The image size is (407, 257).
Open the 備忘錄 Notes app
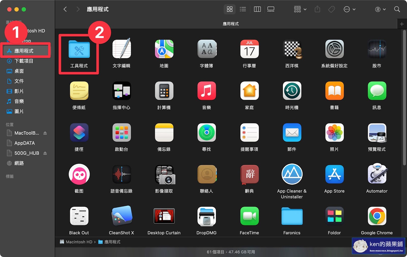(x=164, y=132)
